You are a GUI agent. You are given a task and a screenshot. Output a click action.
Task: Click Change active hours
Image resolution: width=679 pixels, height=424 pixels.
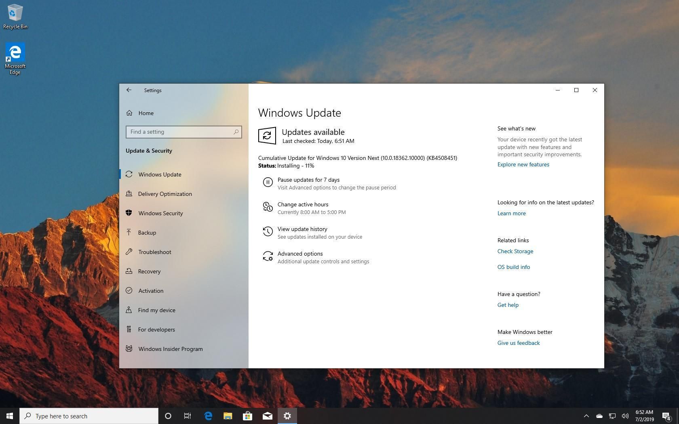303,204
